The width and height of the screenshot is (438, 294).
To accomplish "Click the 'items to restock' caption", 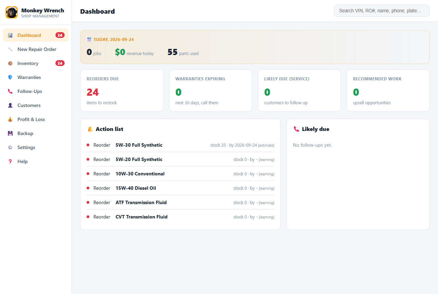I will tap(102, 103).
